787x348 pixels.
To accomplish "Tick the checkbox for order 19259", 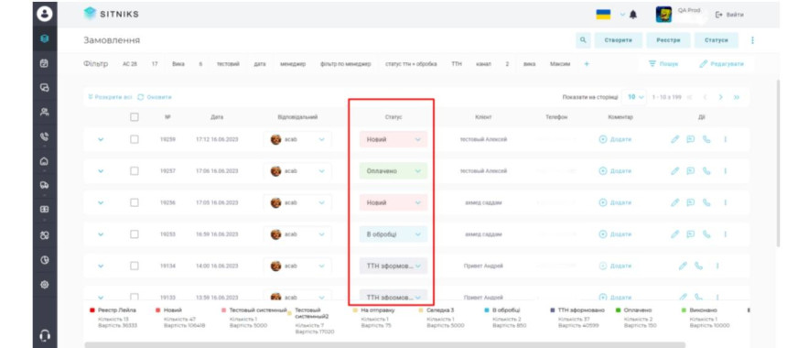I will click(x=134, y=139).
